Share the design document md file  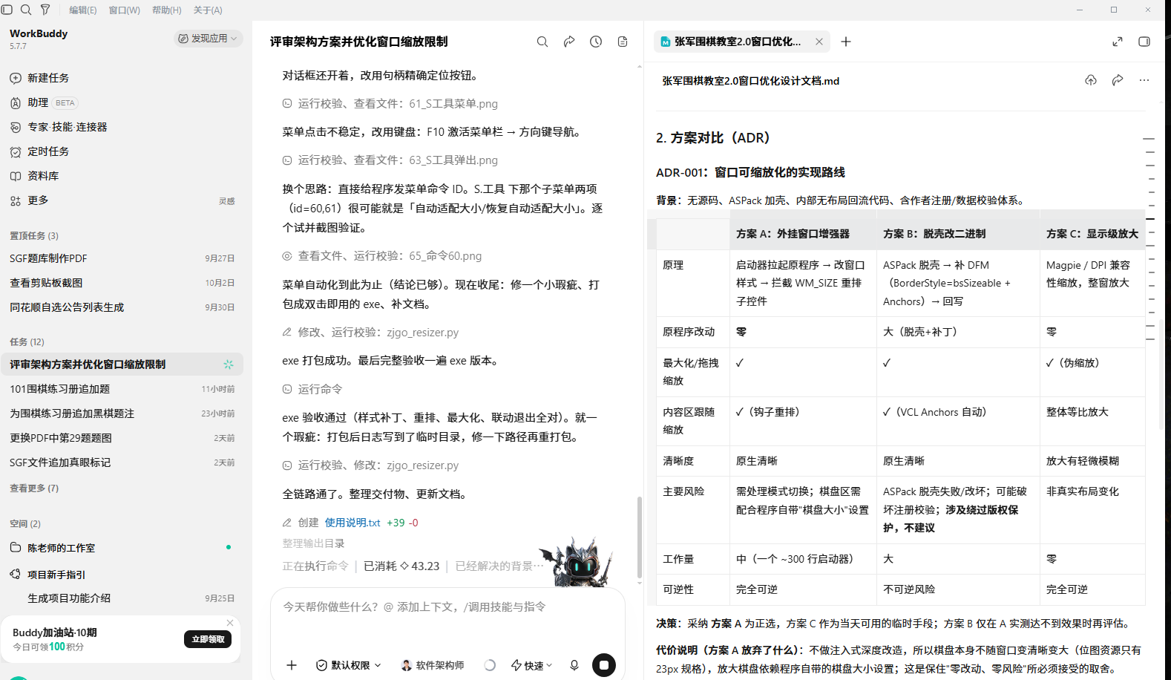[x=1118, y=80]
